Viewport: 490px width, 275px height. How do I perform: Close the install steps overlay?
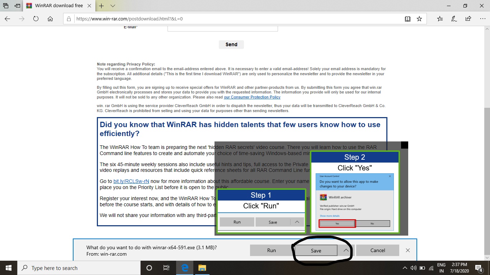coord(404,145)
